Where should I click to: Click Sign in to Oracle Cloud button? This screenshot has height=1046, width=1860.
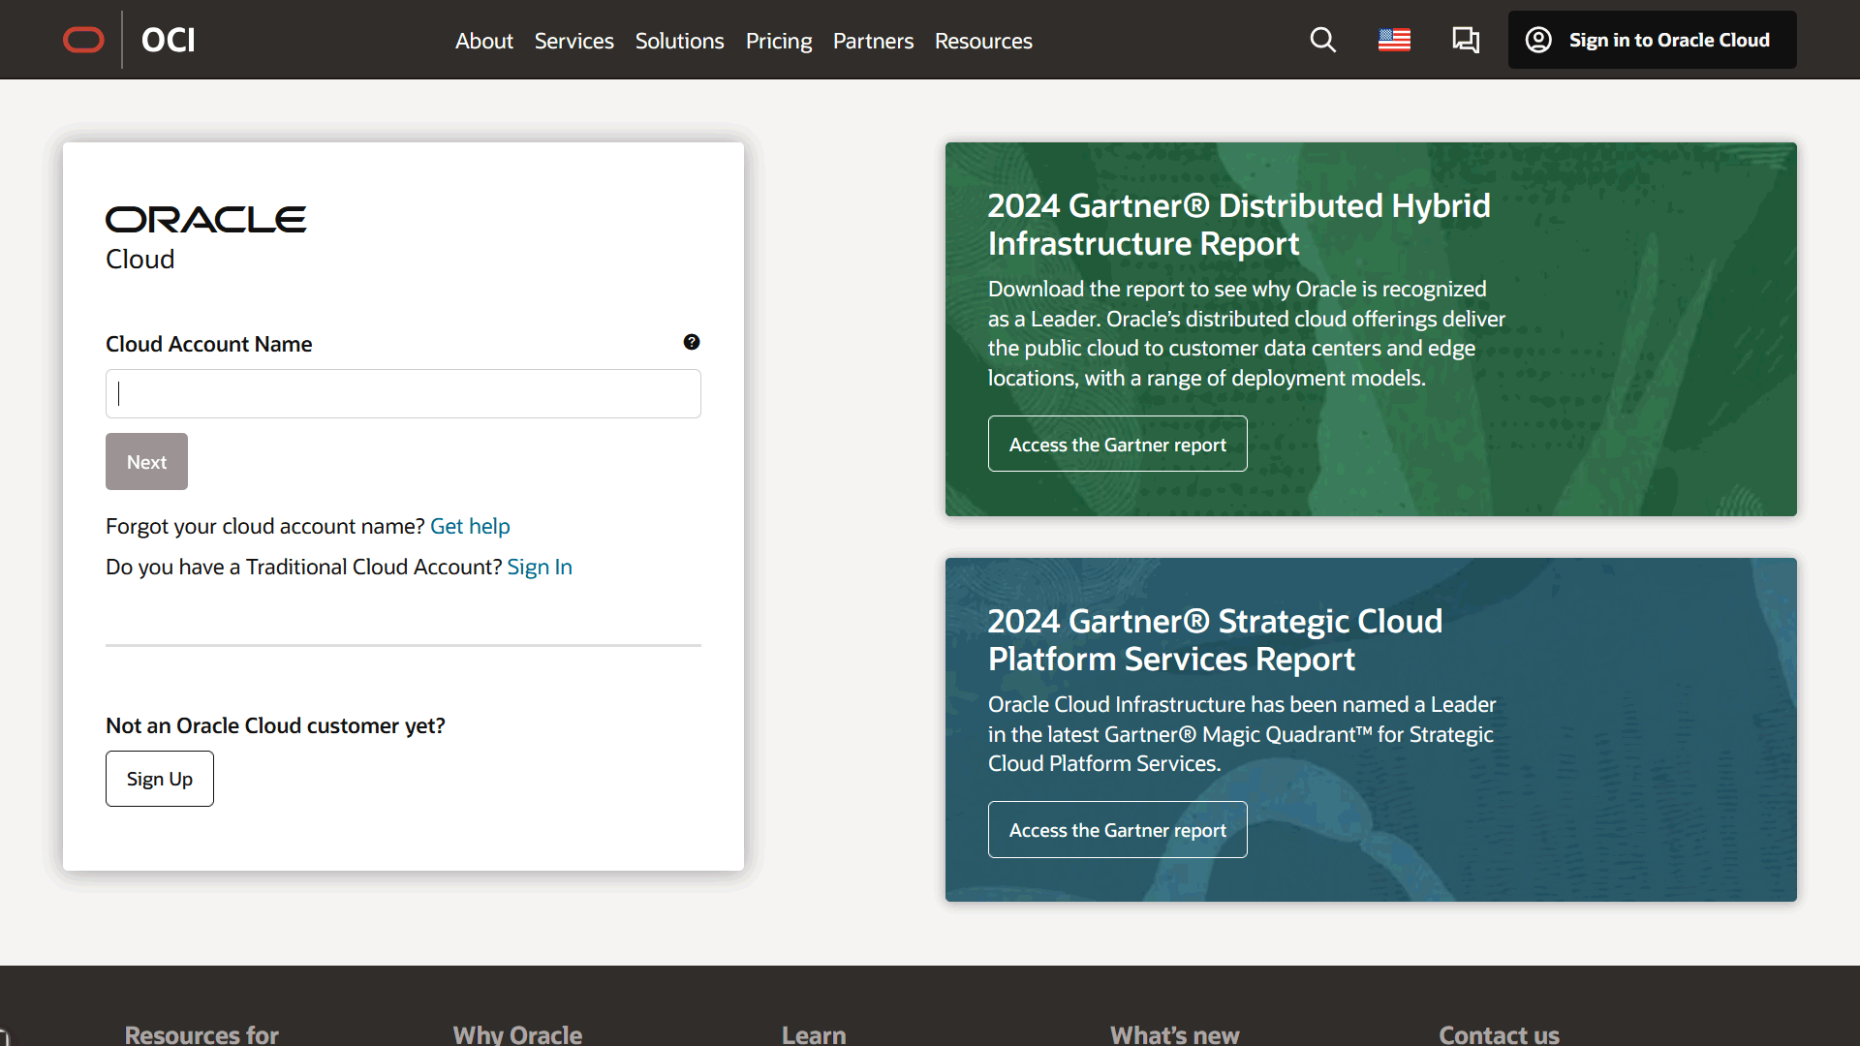[x=1652, y=40]
